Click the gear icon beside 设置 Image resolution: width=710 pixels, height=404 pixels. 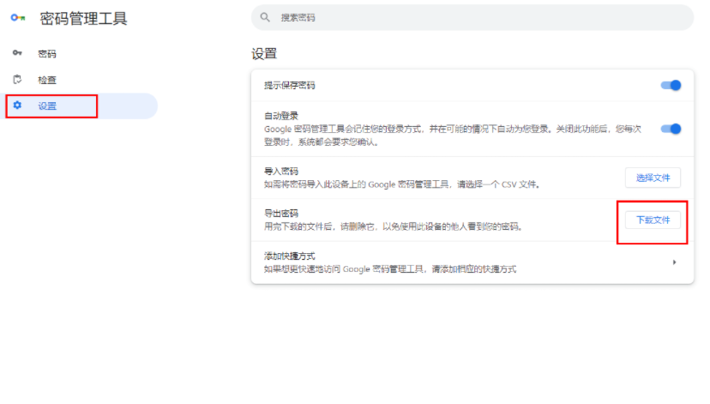[17, 106]
